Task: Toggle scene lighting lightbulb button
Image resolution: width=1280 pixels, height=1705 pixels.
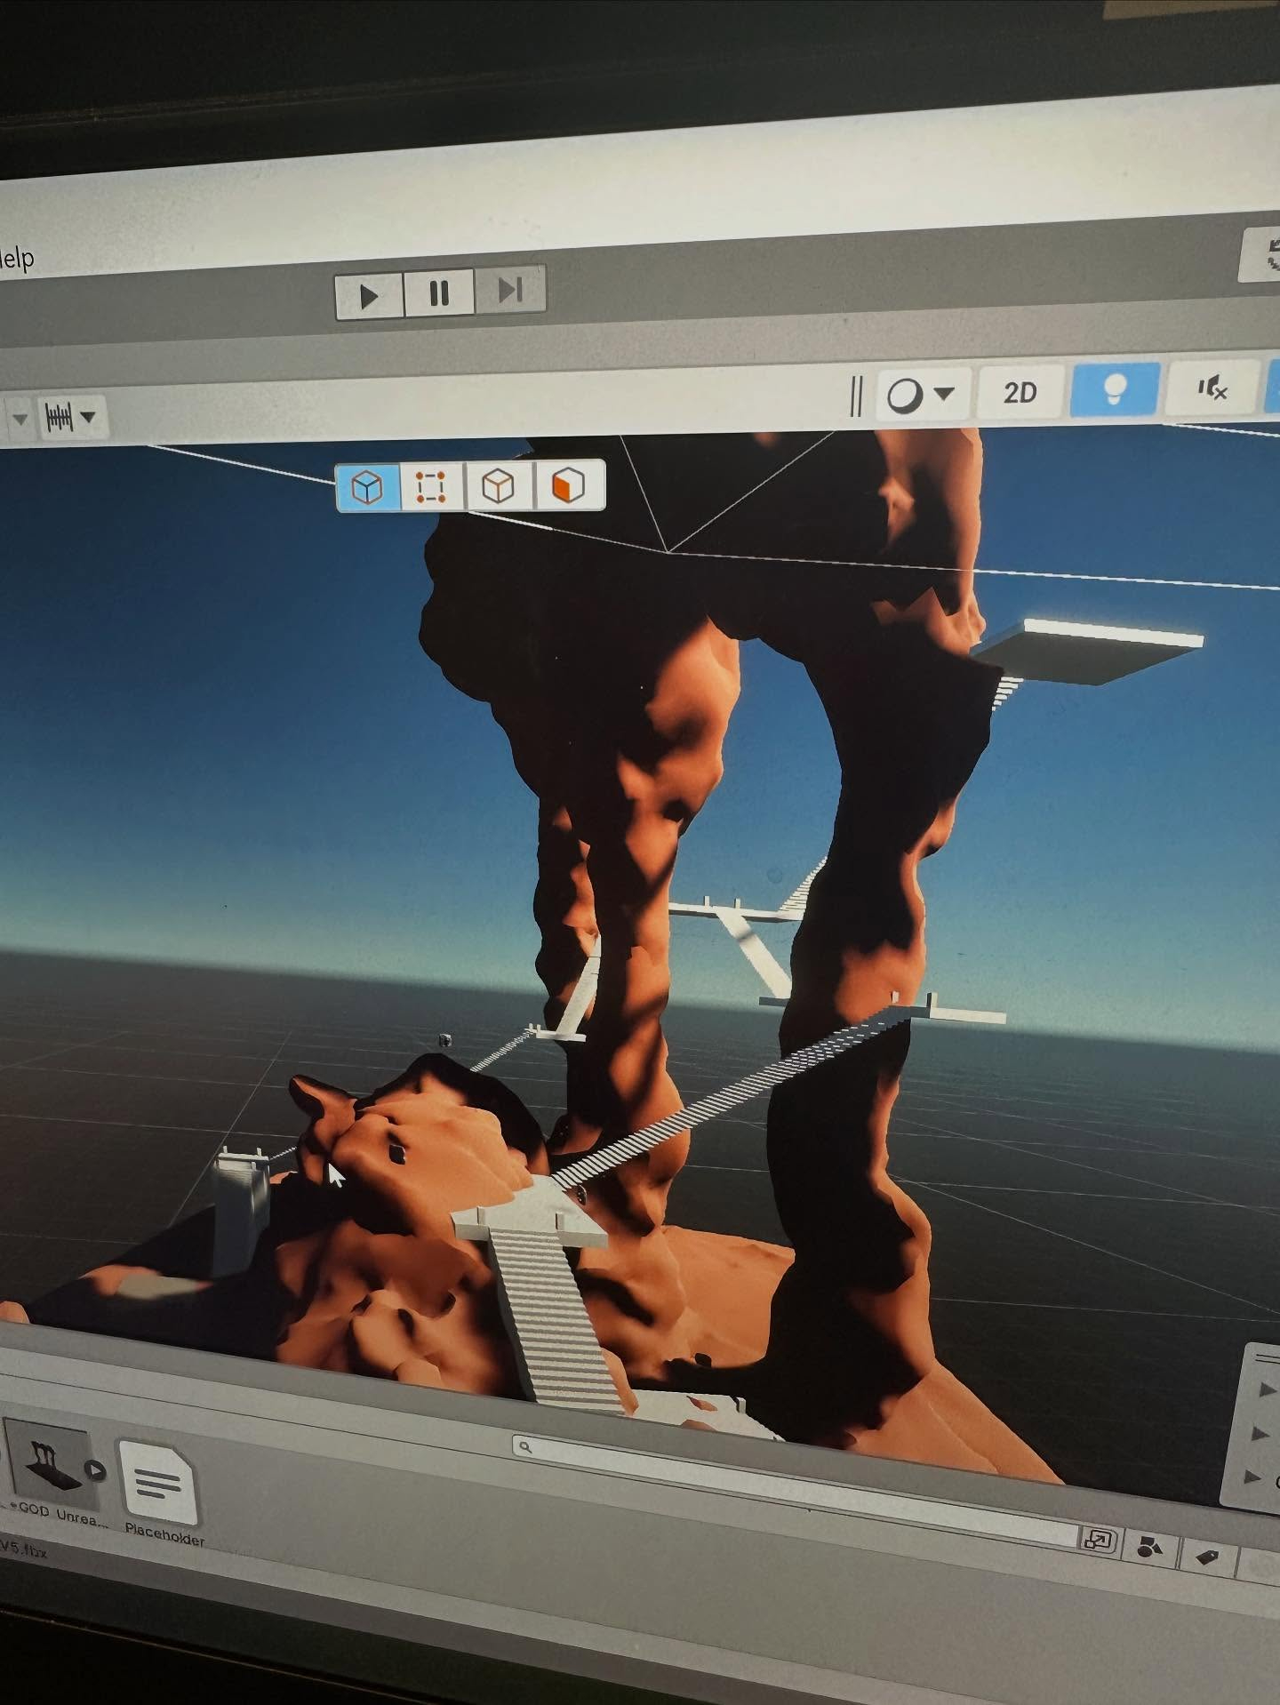Action: pos(1115,388)
